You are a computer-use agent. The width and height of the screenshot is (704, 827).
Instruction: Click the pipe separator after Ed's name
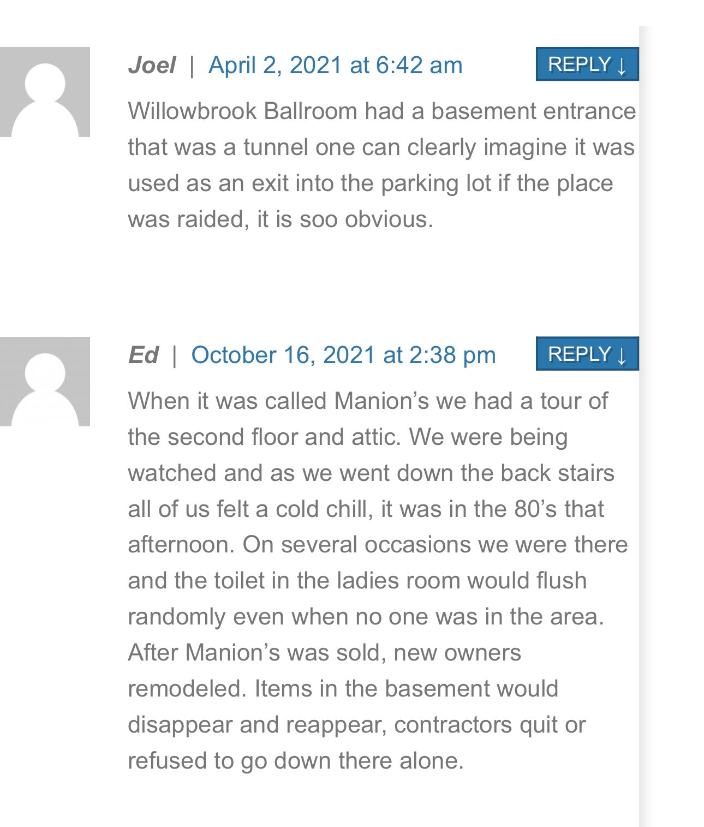pos(175,355)
